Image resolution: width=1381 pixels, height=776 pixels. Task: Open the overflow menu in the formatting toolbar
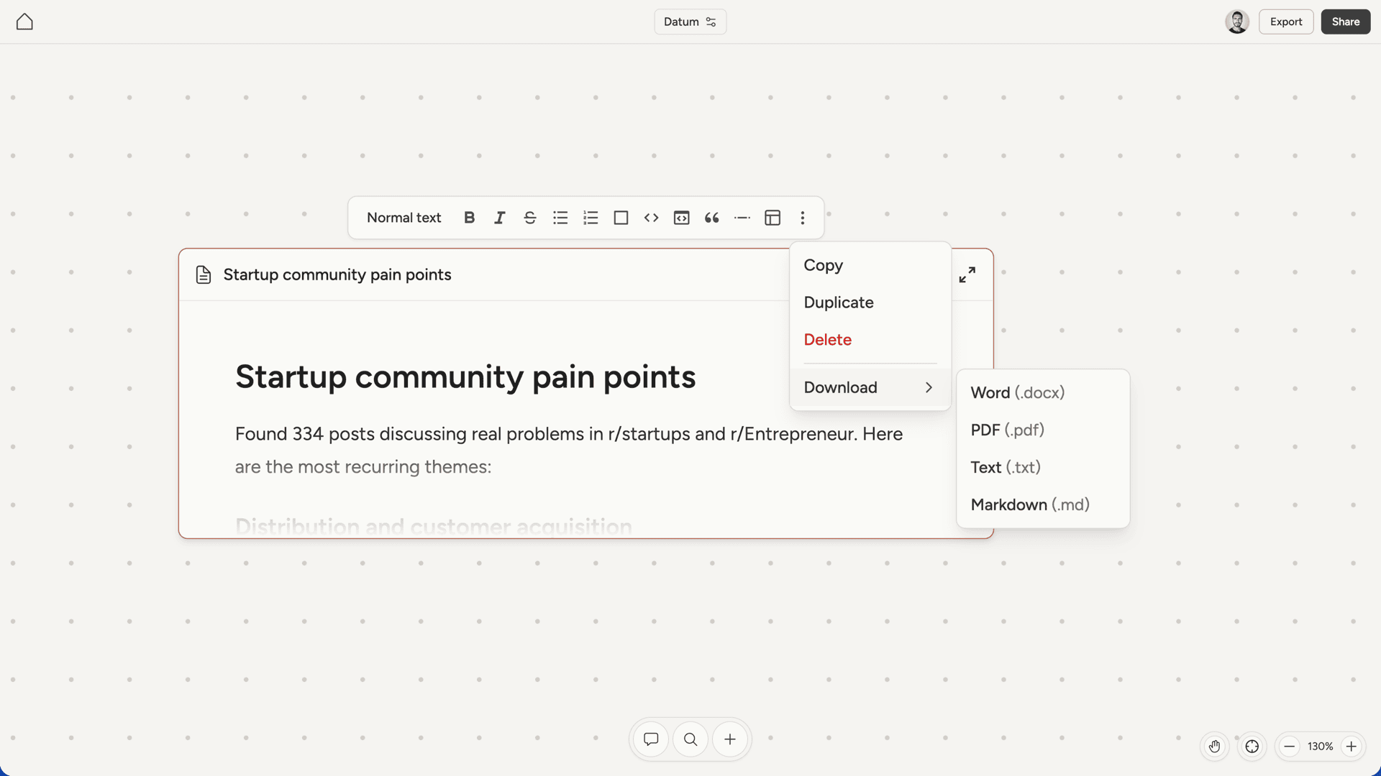[802, 218]
